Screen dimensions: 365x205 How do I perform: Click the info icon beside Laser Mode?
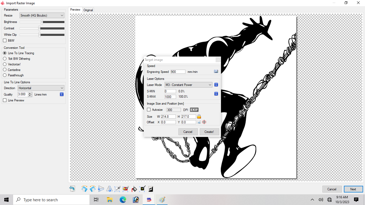coord(216,85)
